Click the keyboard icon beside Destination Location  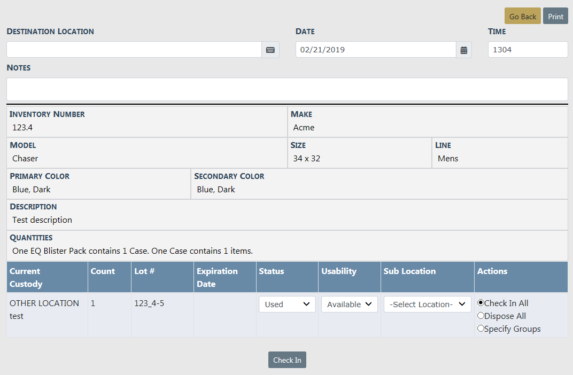tap(270, 50)
